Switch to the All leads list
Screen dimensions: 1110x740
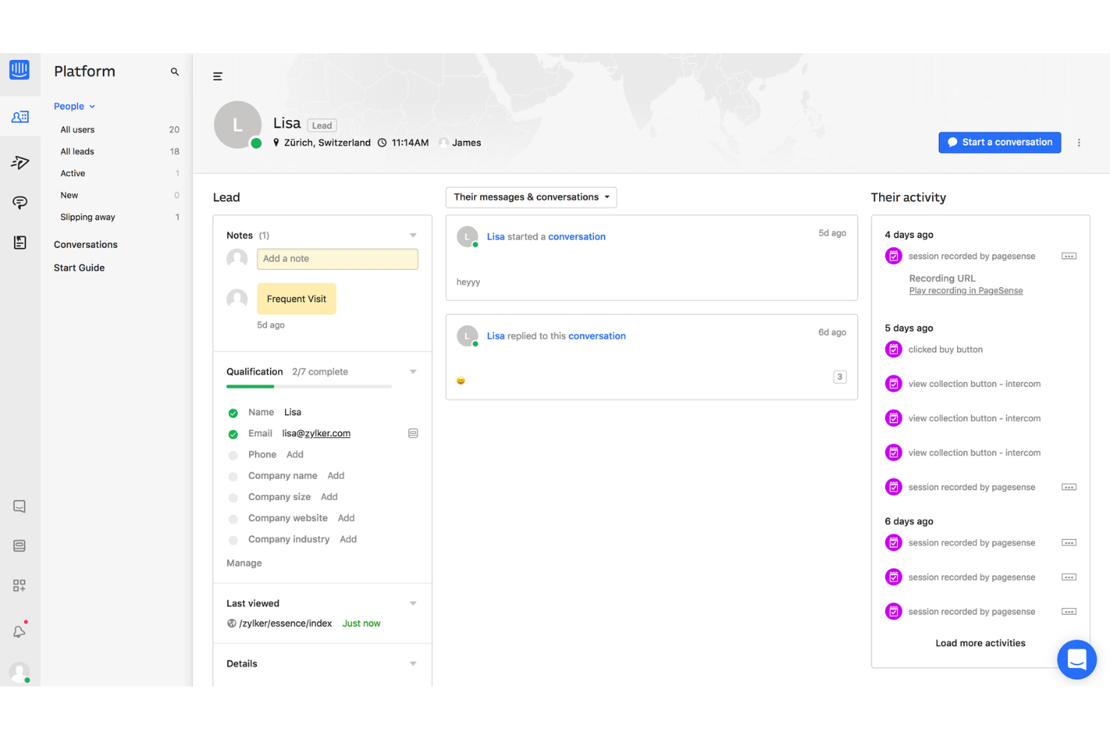coord(77,151)
